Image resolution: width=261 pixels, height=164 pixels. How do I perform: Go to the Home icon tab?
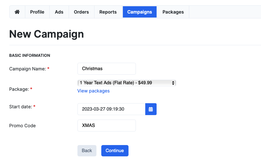17,12
